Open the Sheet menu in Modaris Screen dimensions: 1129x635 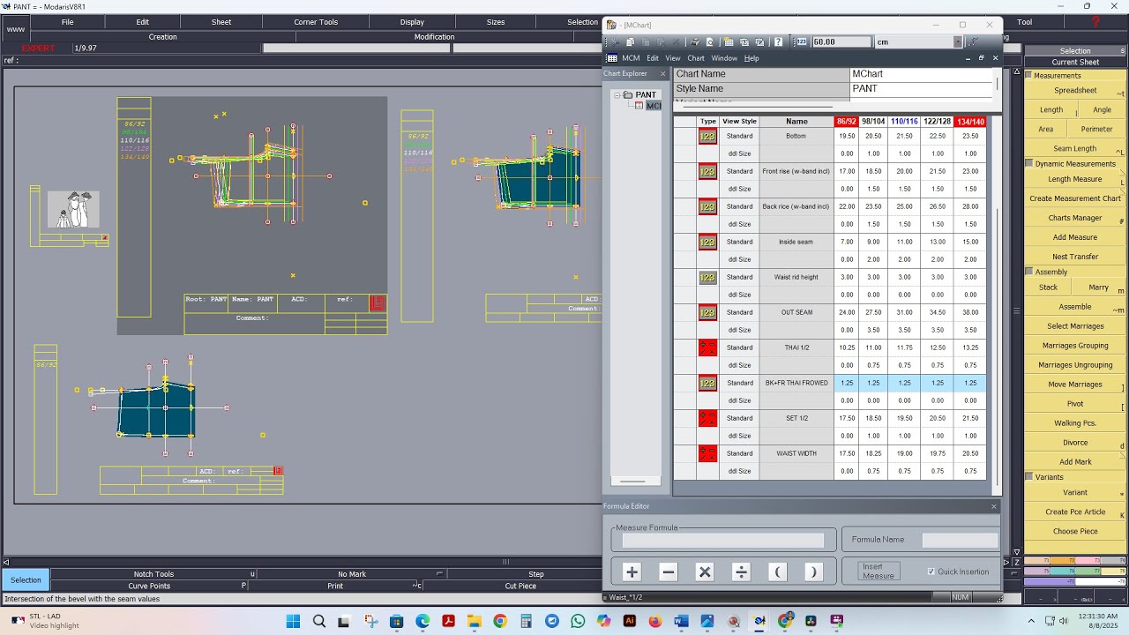tap(221, 22)
